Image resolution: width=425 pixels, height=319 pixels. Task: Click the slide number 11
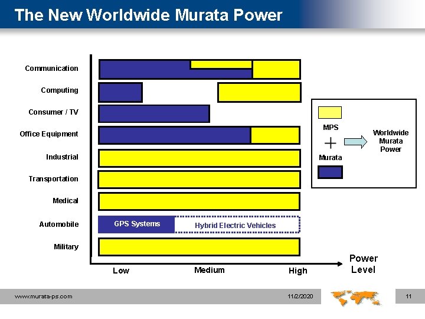click(408, 296)
